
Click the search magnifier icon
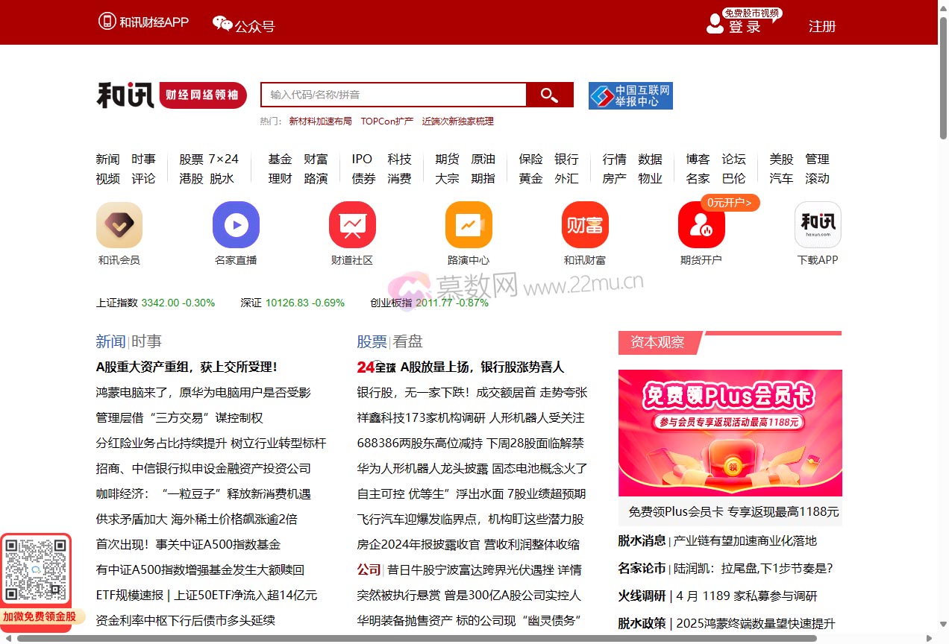point(549,95)
